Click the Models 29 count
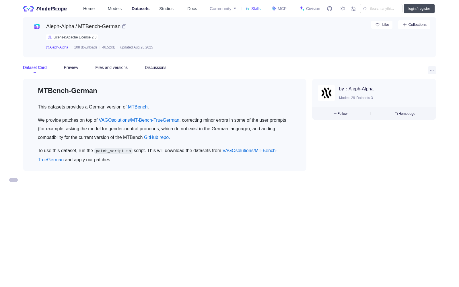Image resolution: width=459 pixels, height=287 pixels. click(347, 98)
